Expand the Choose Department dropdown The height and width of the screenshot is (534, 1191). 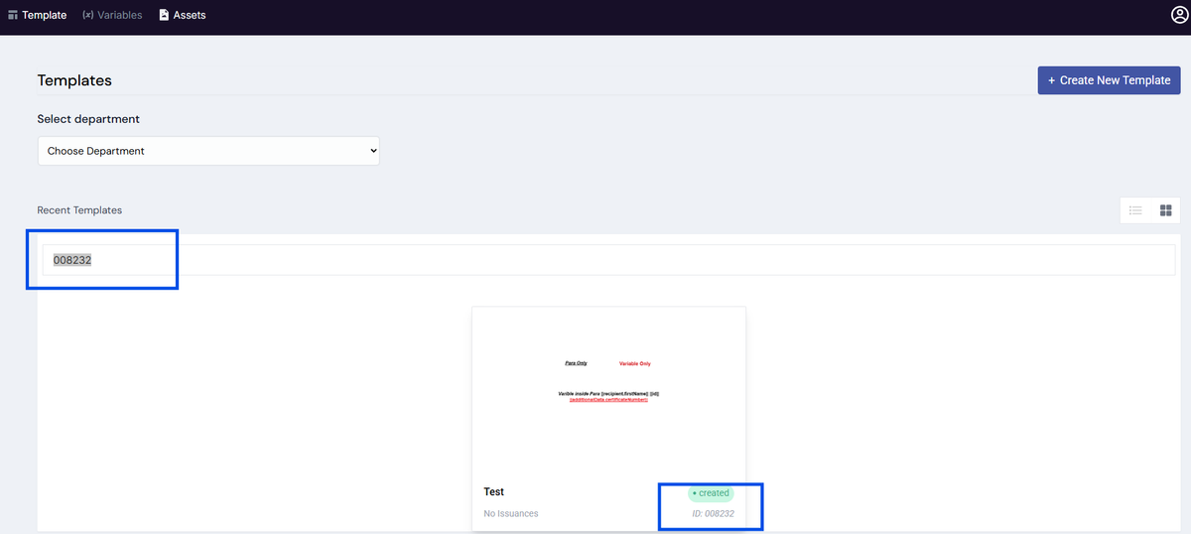(x=208, y=151)
